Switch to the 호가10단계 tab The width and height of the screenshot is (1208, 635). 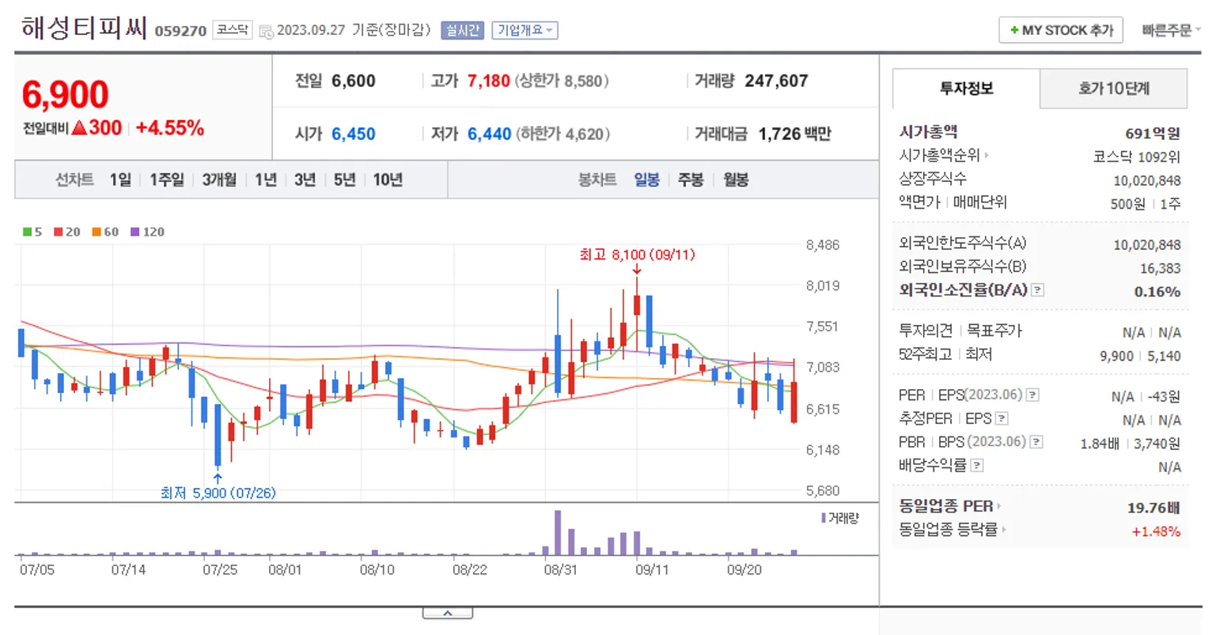pos(1113,89)
